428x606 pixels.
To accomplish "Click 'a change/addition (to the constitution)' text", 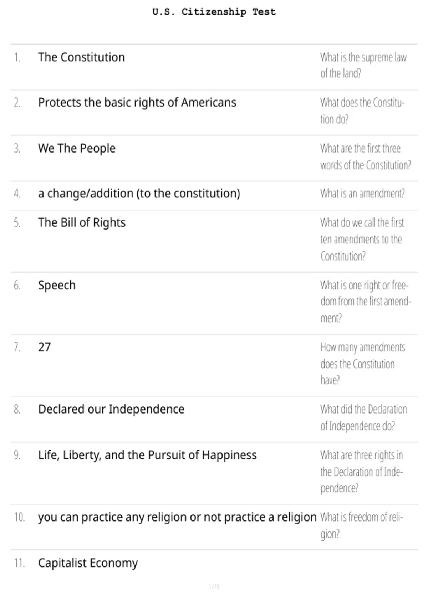I will pos(139,194).
